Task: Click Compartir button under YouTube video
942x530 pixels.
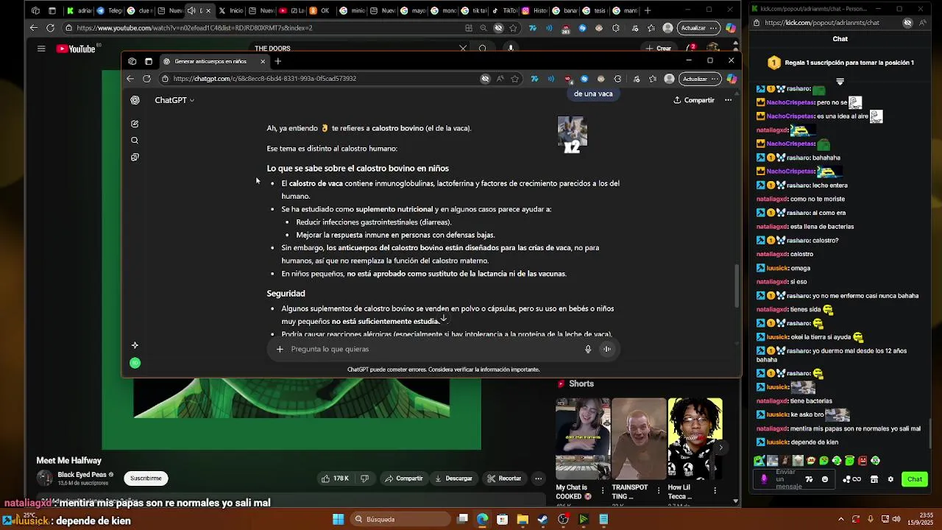Action: click(404, 478)
